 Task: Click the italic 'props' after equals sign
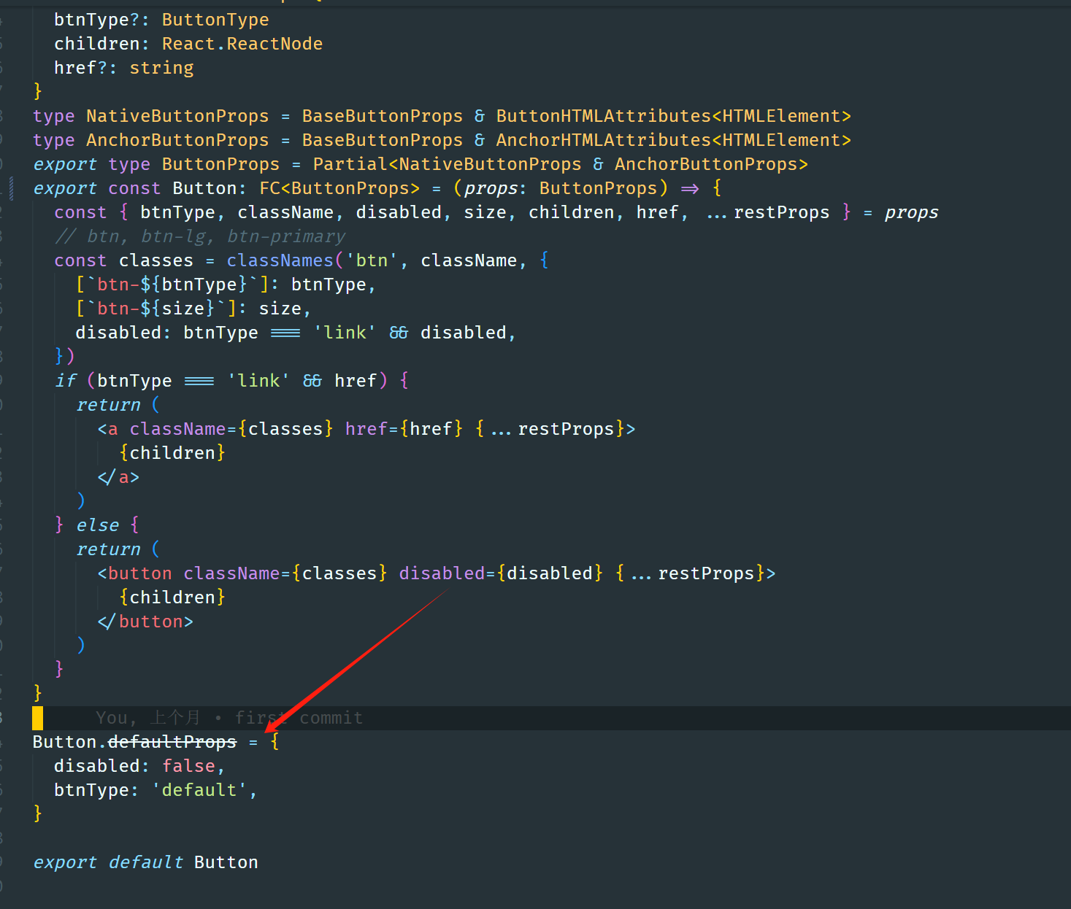pyautogui.click(x=912, y=212)
